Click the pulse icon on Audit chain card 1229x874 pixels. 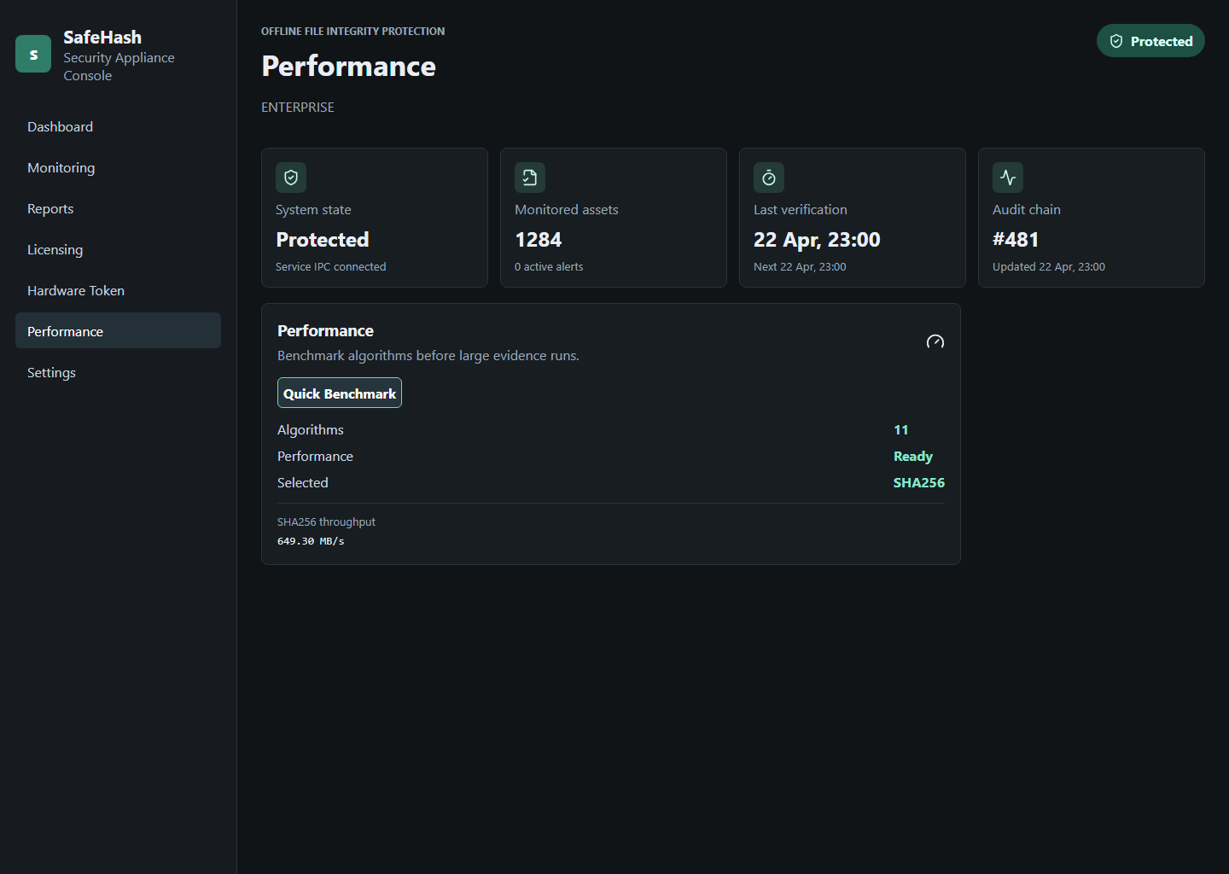pos(1007,178)
